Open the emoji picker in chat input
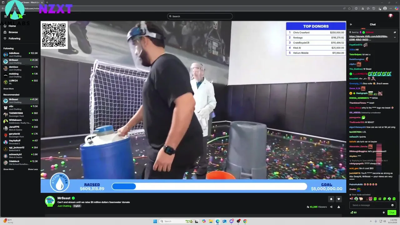This screenshot has width=400, height=225. tap(392, 205)
